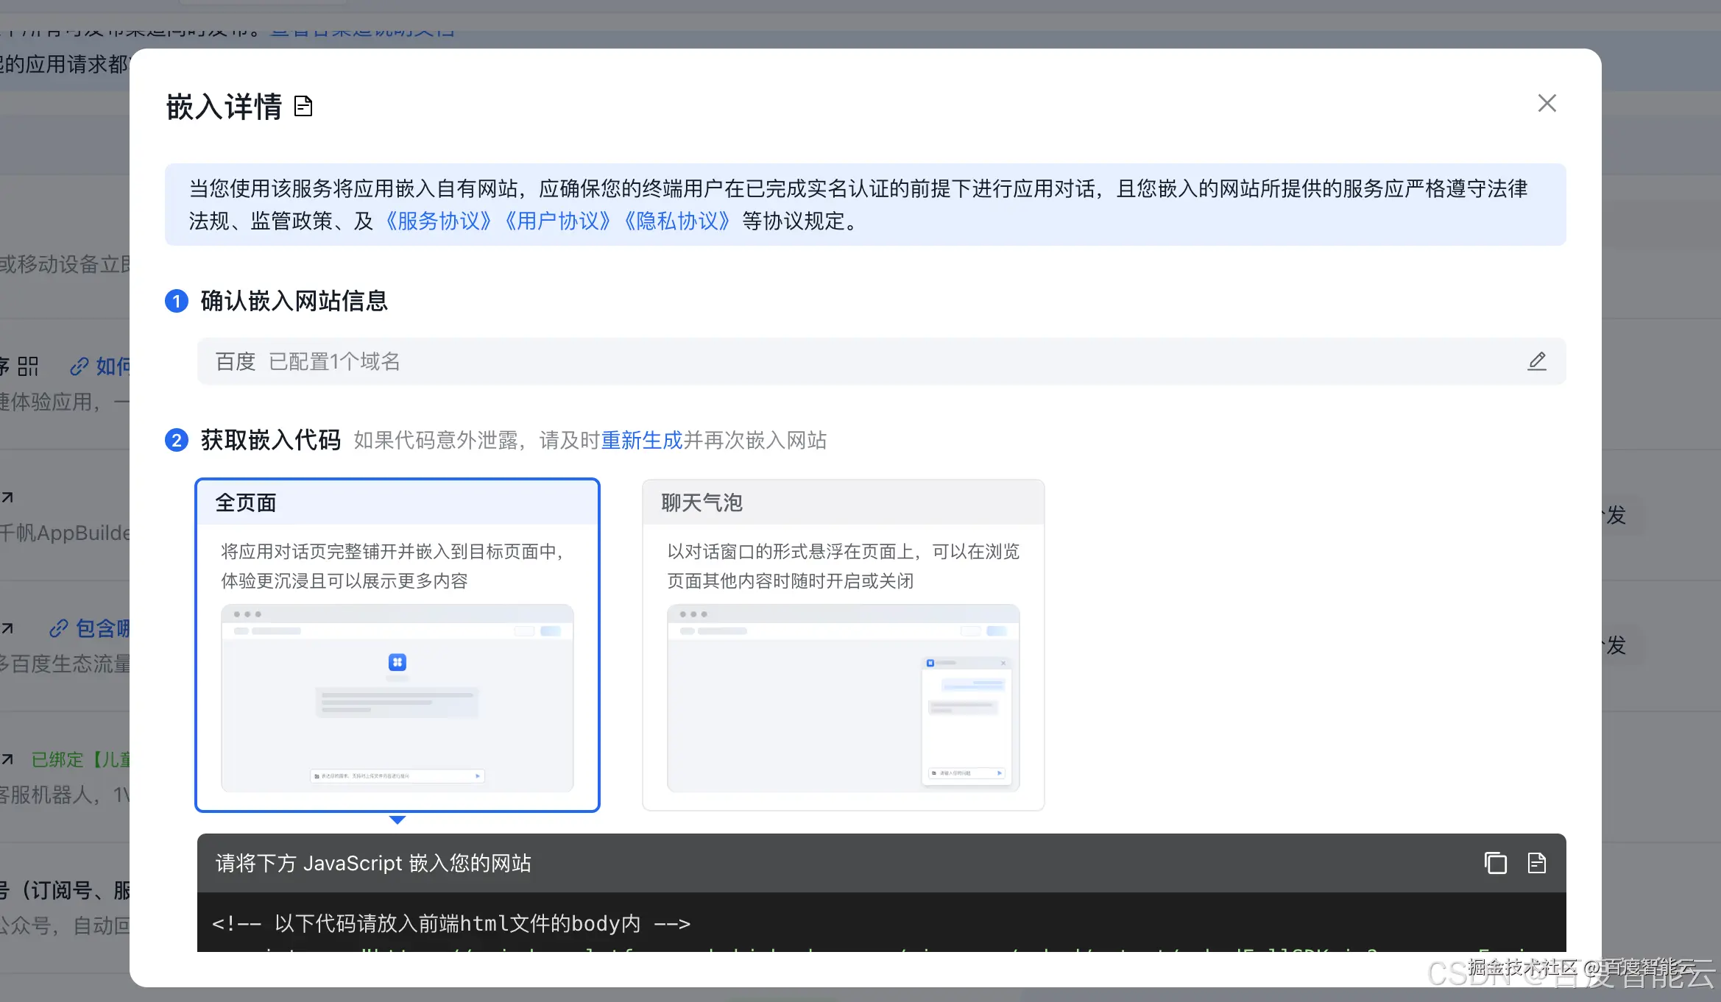Copy the embed JavaScript code
Screen dimensions: 1721x1002
point(1494,863)
